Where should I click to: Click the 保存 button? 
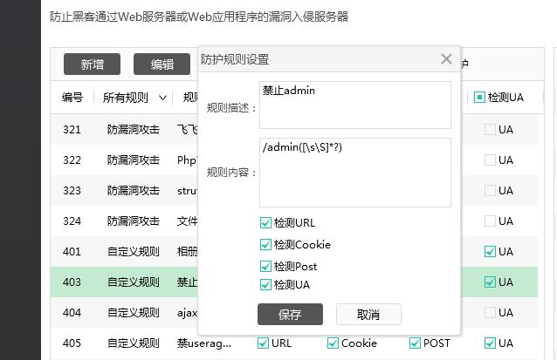coord(290,315)
